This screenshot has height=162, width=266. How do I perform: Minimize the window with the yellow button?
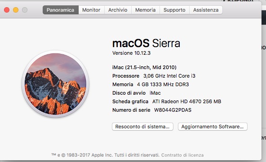click(16, 10)
